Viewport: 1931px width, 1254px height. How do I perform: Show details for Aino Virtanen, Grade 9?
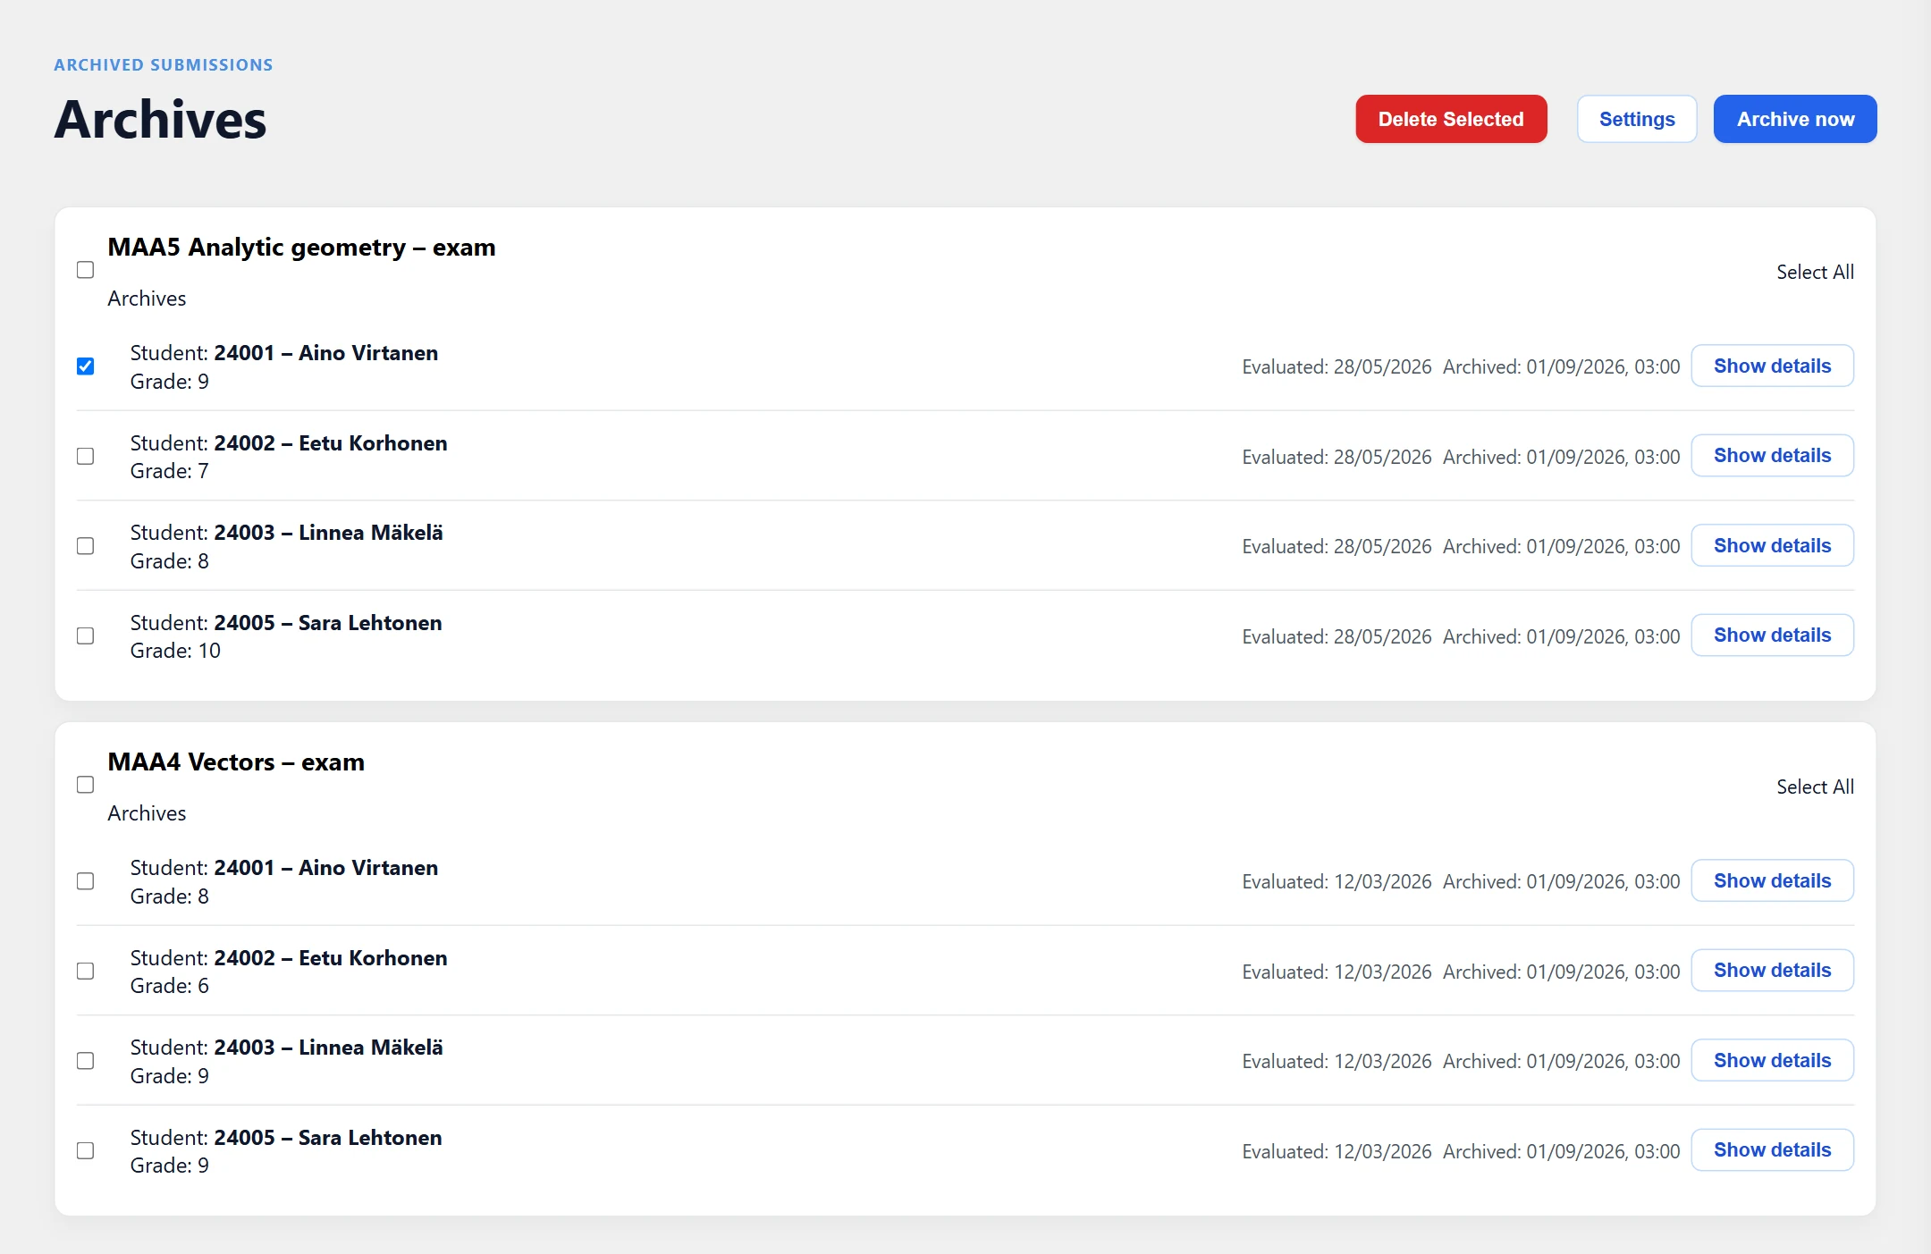coord(1772,366)
